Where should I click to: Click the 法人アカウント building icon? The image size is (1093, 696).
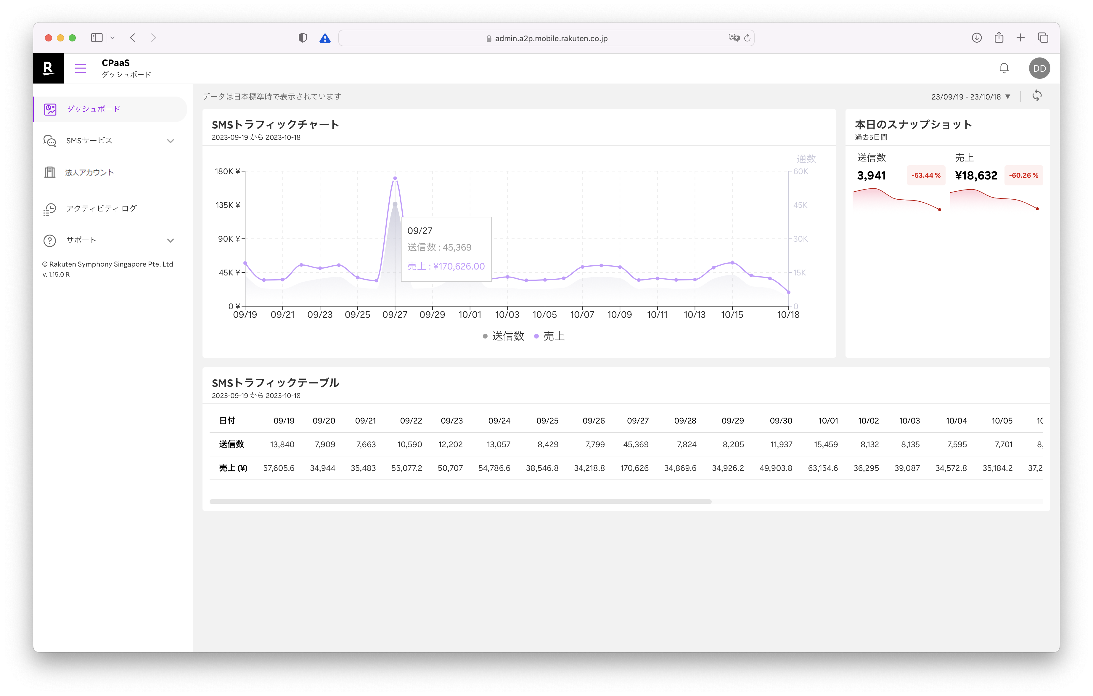[x=49, y=172]
